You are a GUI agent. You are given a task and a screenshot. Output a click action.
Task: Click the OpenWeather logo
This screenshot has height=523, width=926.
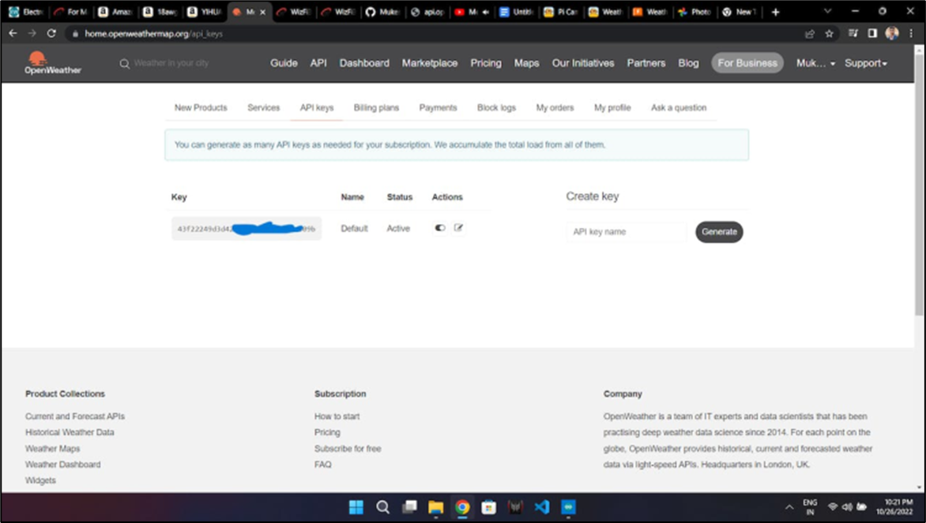tap(53, 62)
